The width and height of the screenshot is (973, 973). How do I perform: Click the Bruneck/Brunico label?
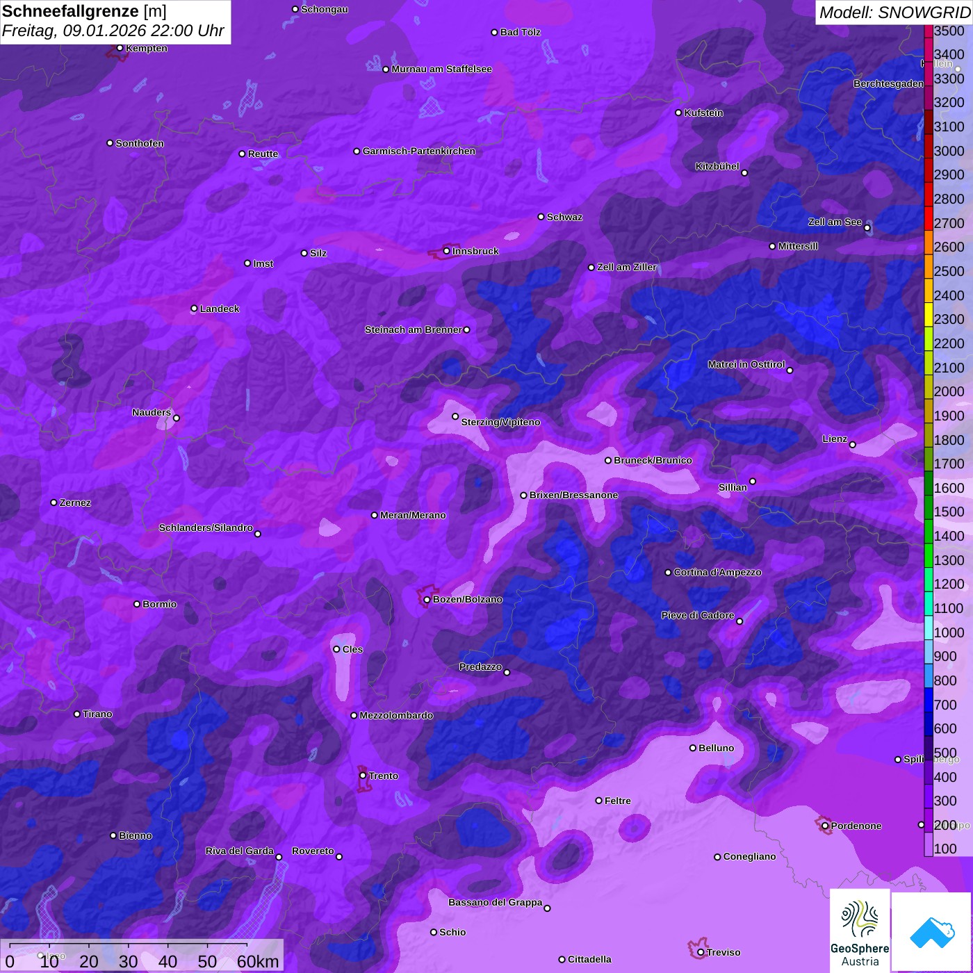coord(653,460)
